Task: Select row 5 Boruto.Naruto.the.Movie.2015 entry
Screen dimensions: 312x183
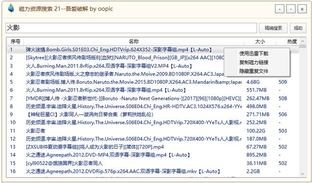Action: pyautogui.click(x=153, y=82)
